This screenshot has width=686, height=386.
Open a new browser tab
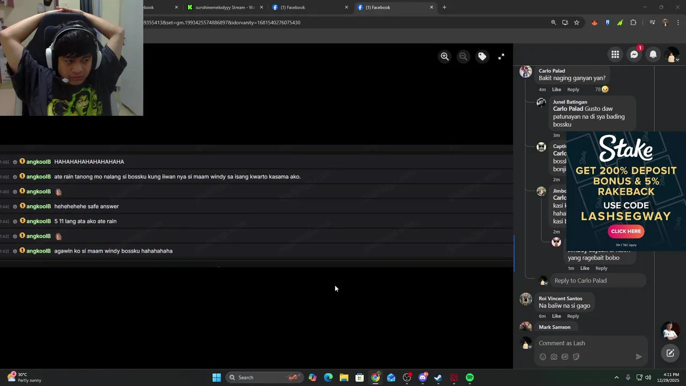(x=444, y=8)
